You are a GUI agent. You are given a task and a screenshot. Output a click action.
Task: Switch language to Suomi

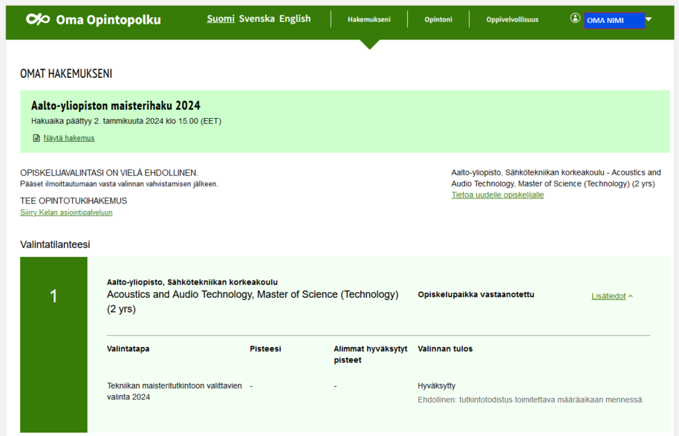tap(221, 19)
